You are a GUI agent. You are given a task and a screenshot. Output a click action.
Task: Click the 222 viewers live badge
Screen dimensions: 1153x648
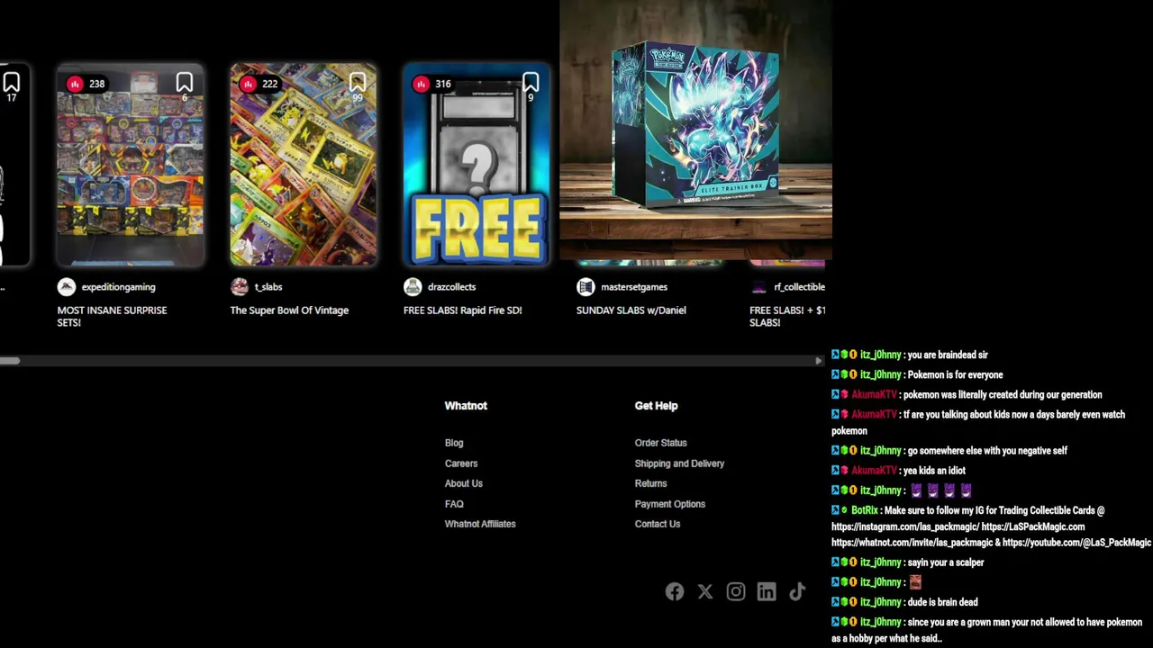pos(260,84)
